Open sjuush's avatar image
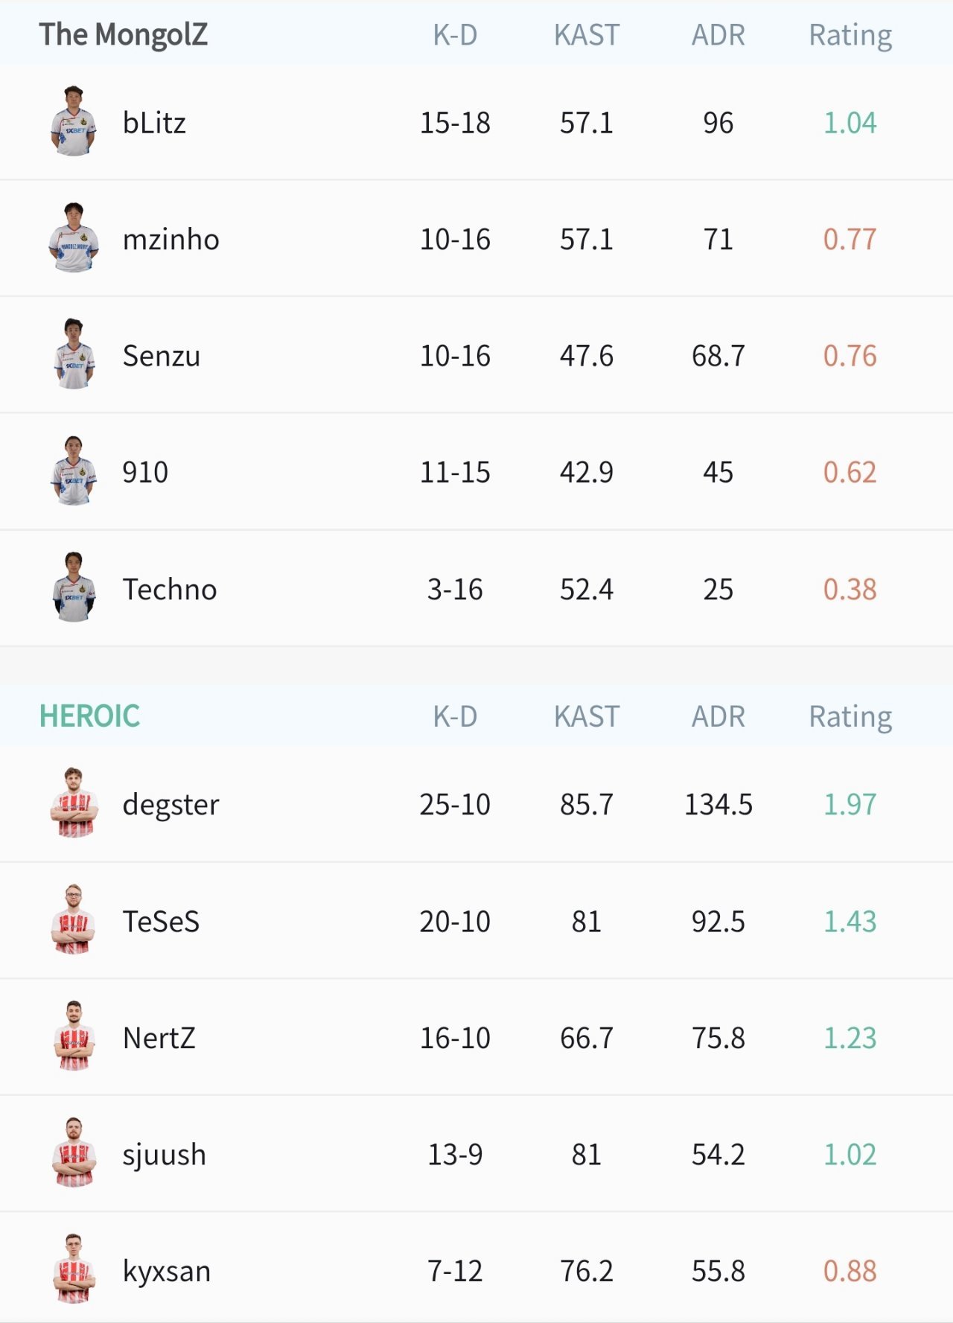This screenshot has width=953, height=1323. click(x=74, y=1153)
